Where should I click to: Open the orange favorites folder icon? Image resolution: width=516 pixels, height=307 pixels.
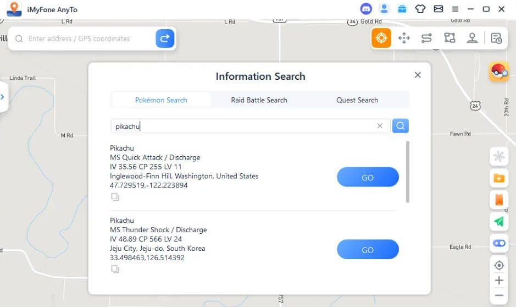tap(499, 178)
